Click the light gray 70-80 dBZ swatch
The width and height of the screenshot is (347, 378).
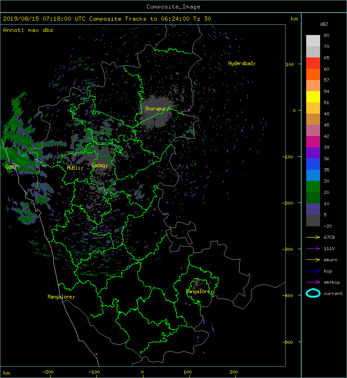pos(313,41)
